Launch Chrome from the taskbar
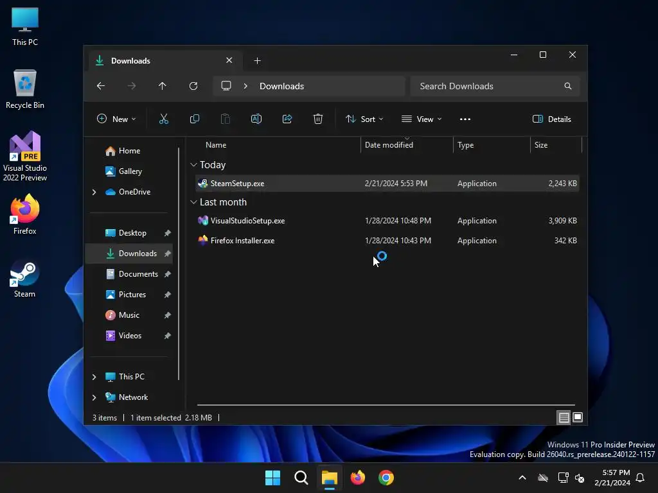The width and height of the screenshot is (658, 493). point(386,478)
